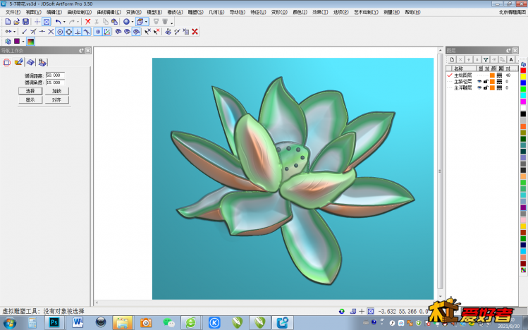Viewport: 528px width, 330px height.
Task: Click the gradient color render icon
Action: click(x=30, y=42)
